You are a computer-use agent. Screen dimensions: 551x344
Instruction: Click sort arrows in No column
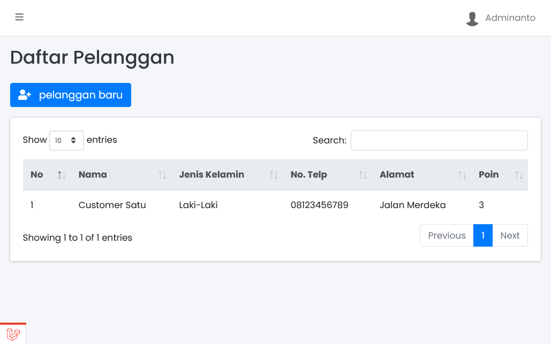tap(62, 175)
